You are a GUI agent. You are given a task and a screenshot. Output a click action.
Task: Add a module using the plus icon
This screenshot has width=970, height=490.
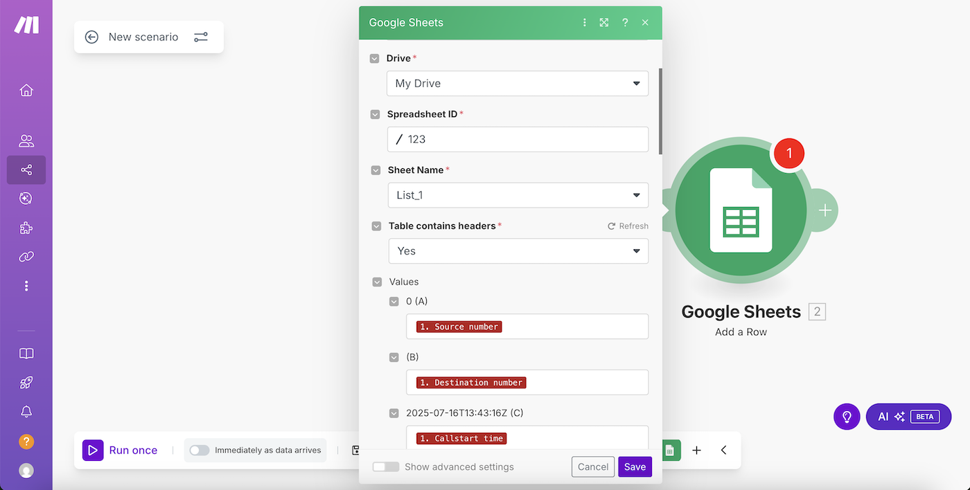[x=697, y=450]
